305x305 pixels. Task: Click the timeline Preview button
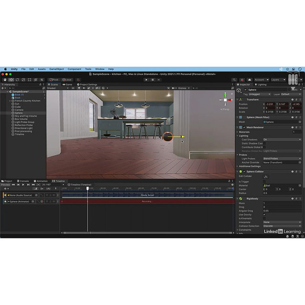click(5, 185)
